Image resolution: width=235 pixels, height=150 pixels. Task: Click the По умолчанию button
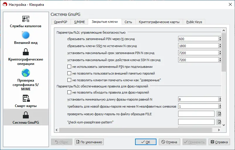[x=89, y=142]
